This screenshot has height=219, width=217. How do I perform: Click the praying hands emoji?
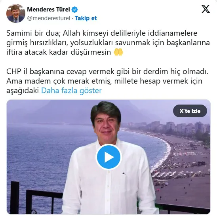pos(118,52)
